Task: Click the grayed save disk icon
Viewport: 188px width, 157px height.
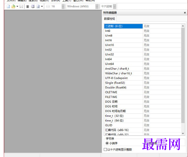Action: tap(21, 7)
